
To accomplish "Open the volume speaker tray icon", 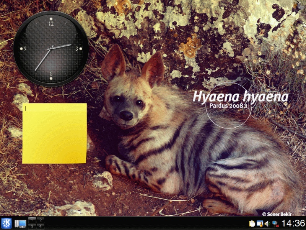I will point(267,223).
